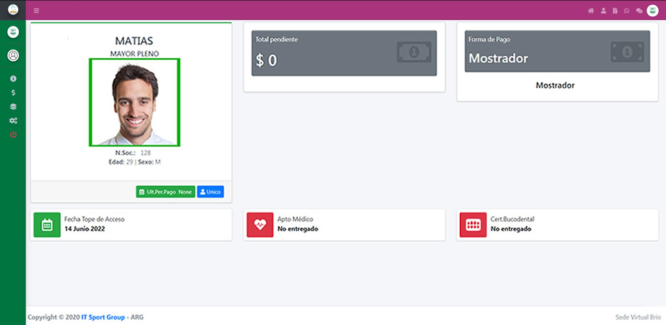Toggle the hamburger sidebar menu
The width and height of the screenshot is (666, 325).
tap(36, 10)
